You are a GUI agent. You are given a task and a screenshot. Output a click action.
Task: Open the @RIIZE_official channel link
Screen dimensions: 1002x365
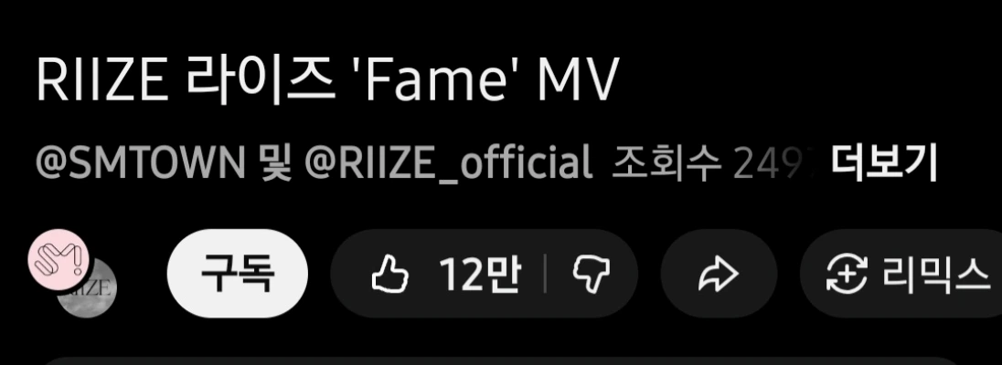tap(447, 163)
